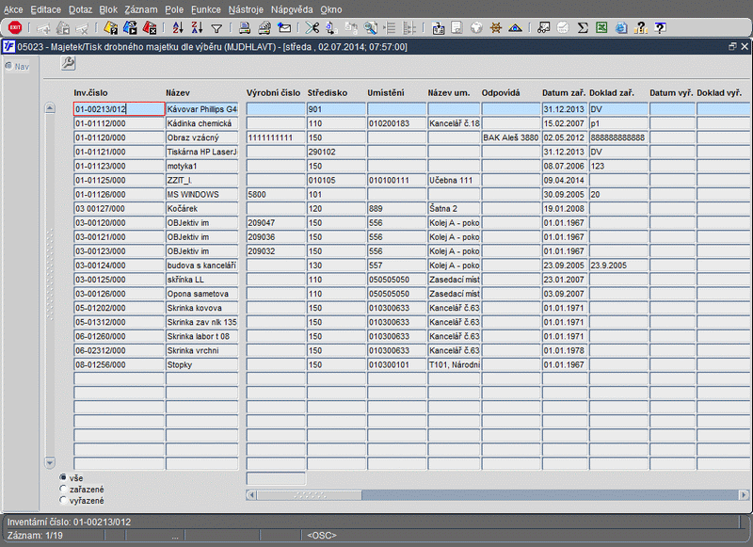Click the horizontal scrollbar left arrow
753x547 pixels.
point(251,494)
